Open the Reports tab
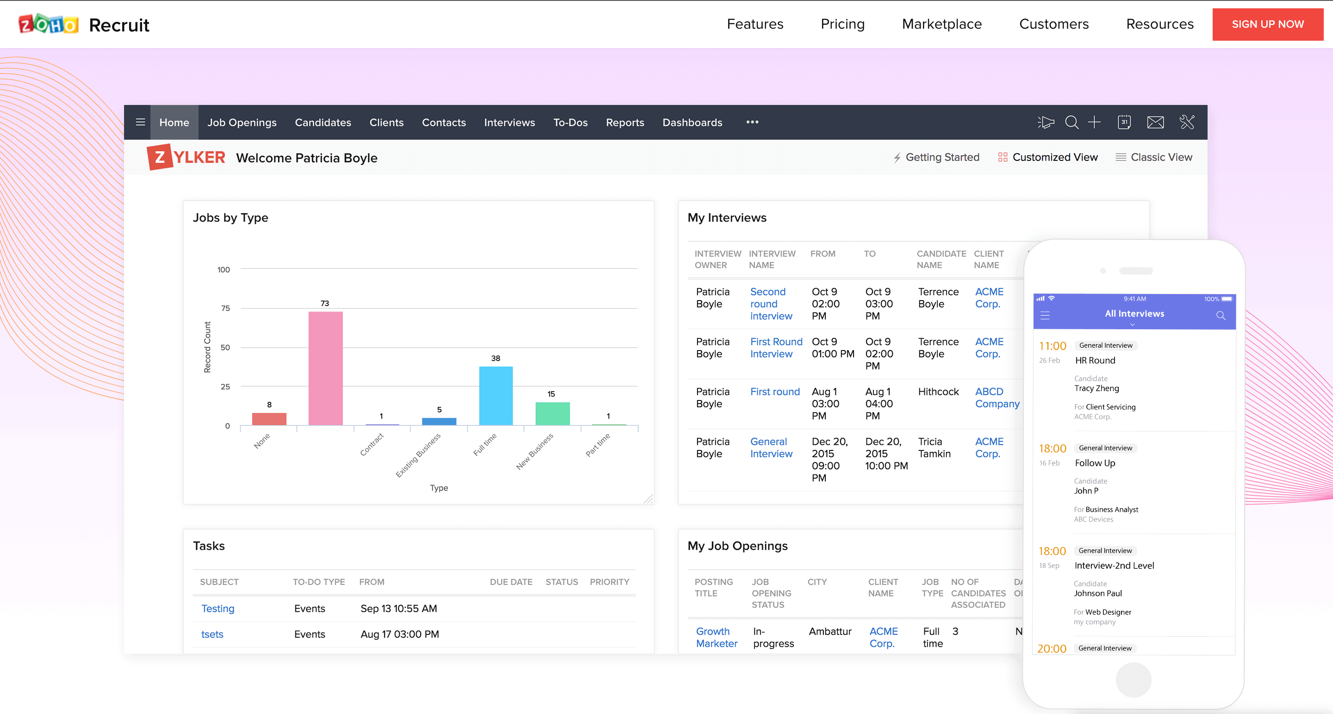This screenshot has height=714, width=1333. (625, 122)
